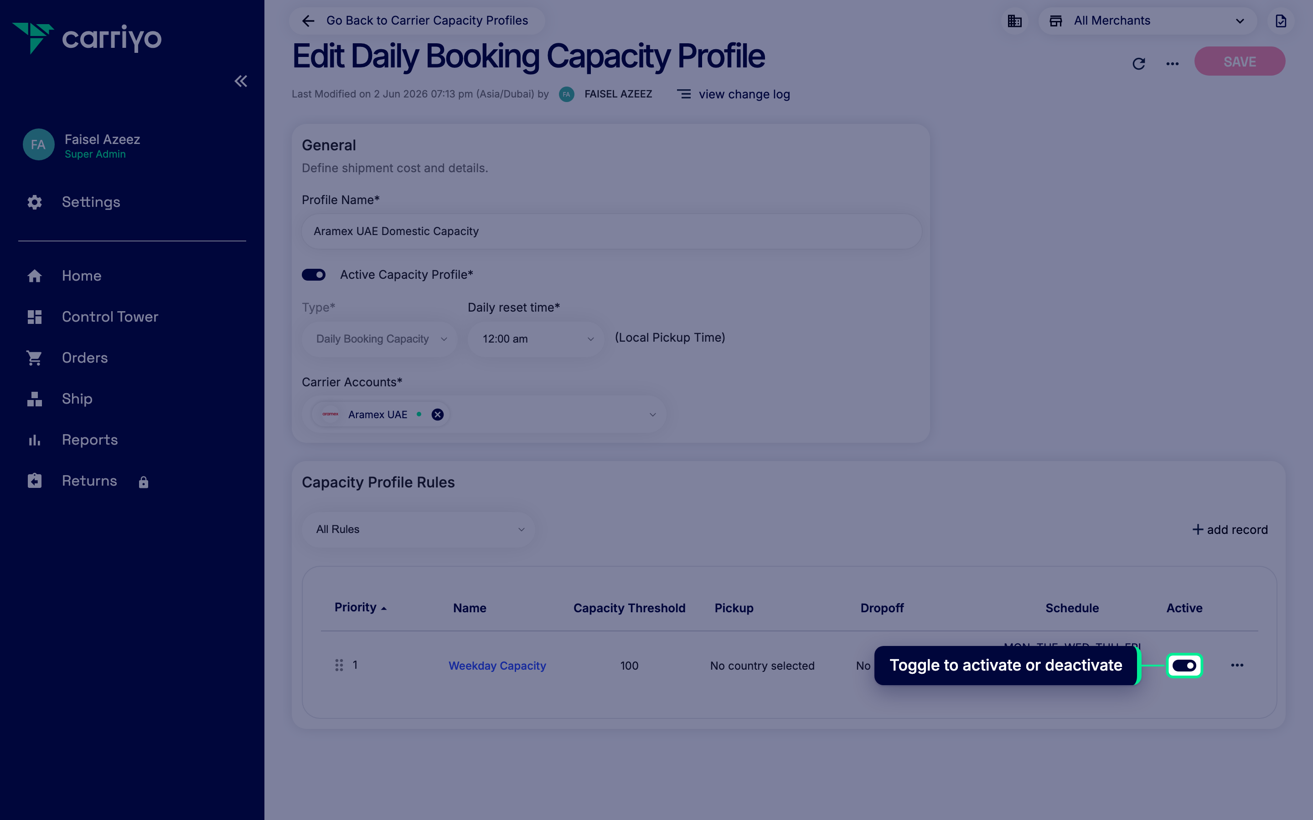This screenshot has height=820, width=1313.
Task: Collapse the sidebar with double-chevron icon
Action: coord(240,82)
